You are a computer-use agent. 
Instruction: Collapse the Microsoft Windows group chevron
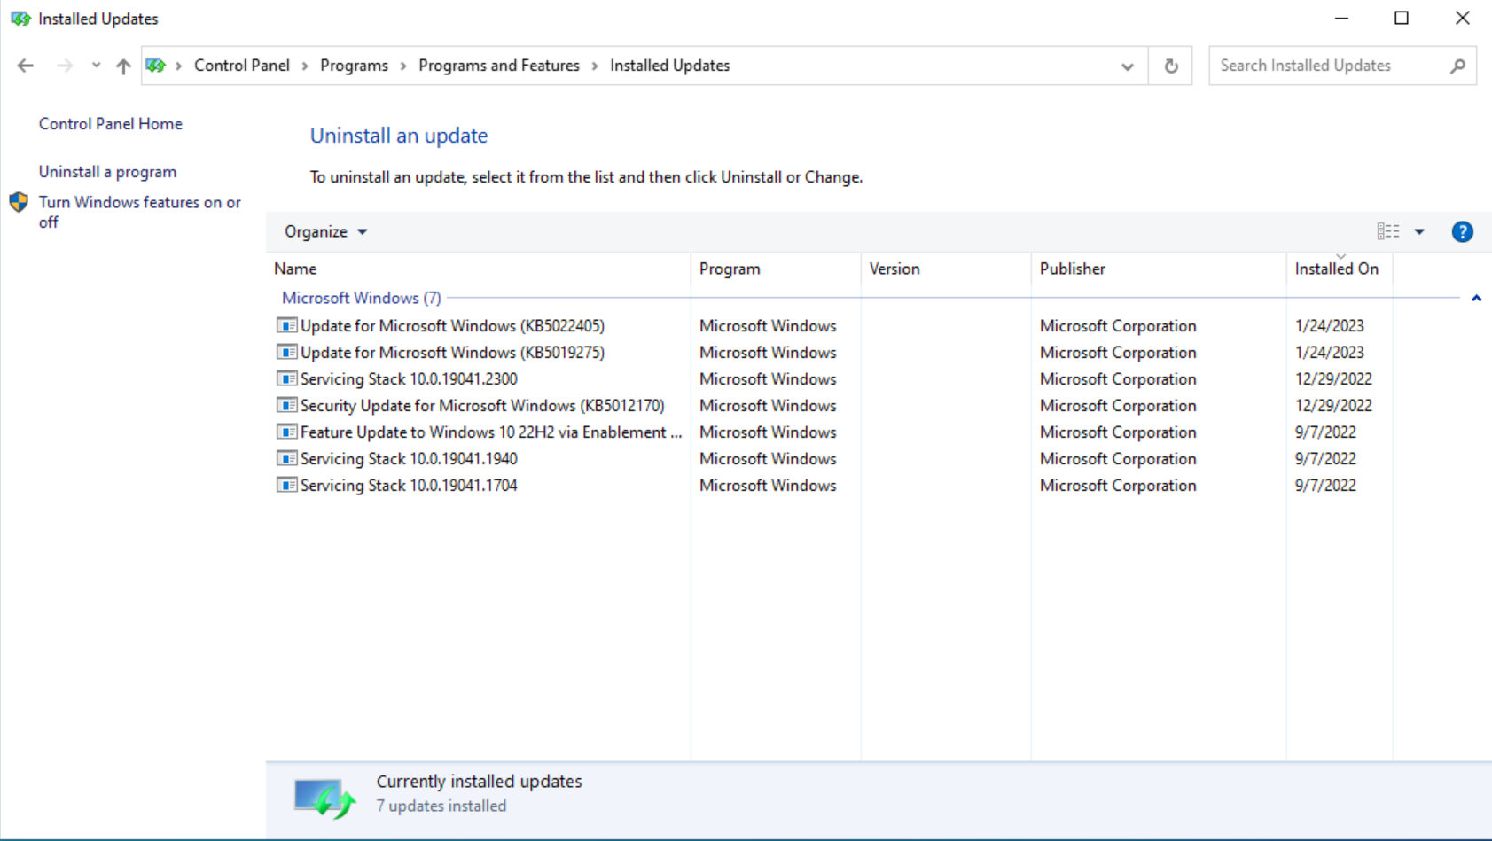coord(1476,298)
